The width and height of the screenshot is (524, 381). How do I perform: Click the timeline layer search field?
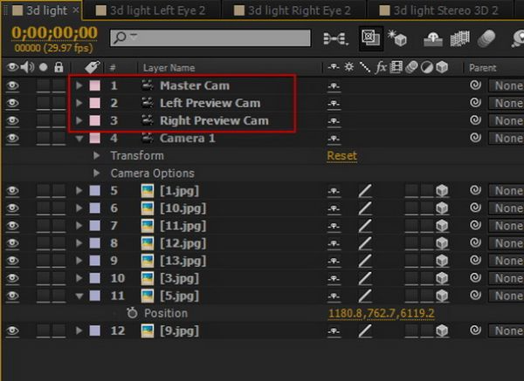pyautogui.click(x=210, y=37)
